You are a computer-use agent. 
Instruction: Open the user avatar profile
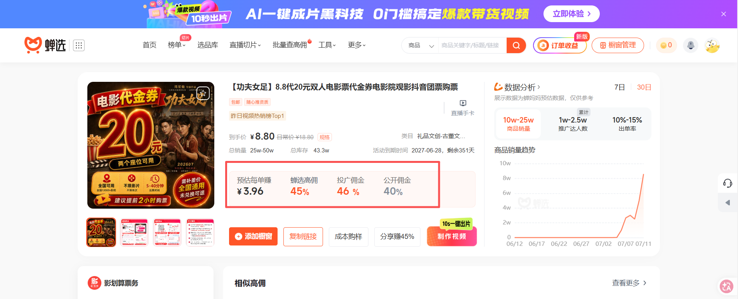coord(712,45)
